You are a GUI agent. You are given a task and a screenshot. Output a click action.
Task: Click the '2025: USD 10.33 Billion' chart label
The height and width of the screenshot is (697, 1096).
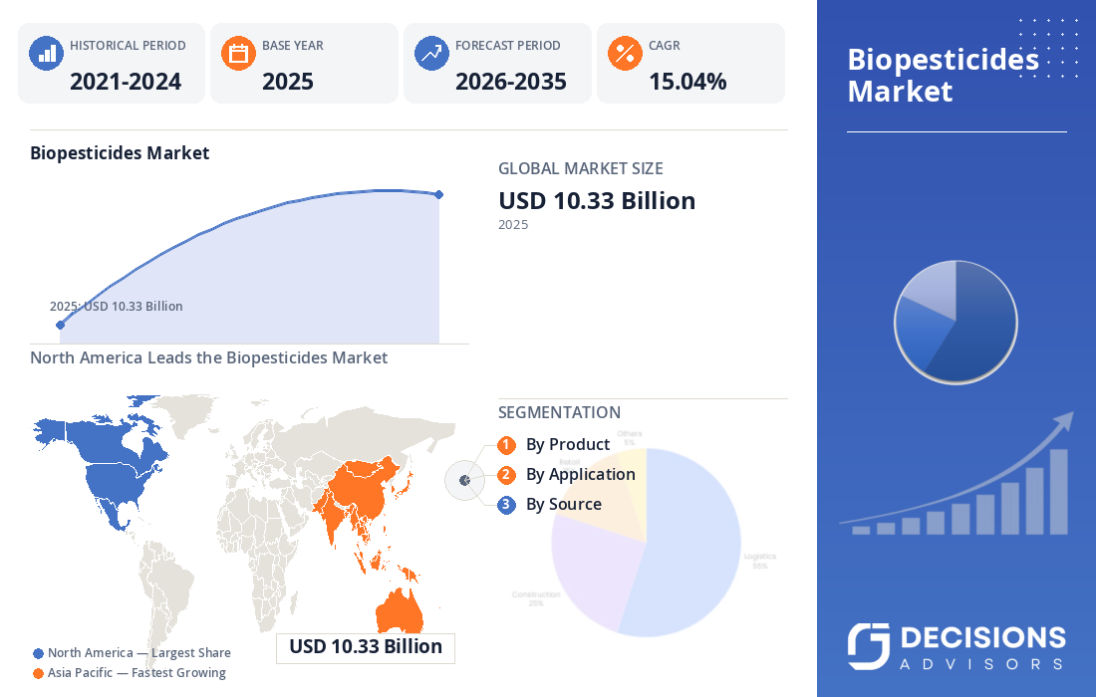coord(116,306)
